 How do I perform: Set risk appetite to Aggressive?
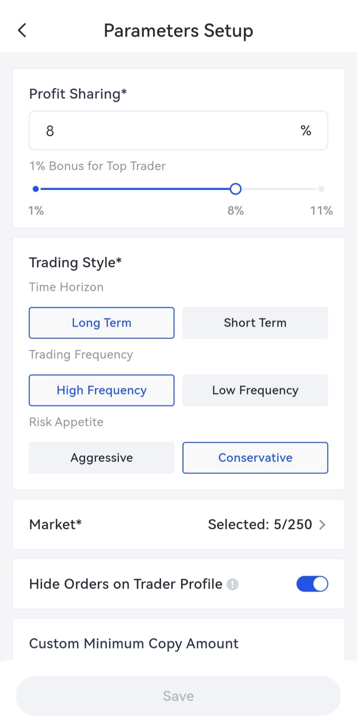click(x=102, y=458)
